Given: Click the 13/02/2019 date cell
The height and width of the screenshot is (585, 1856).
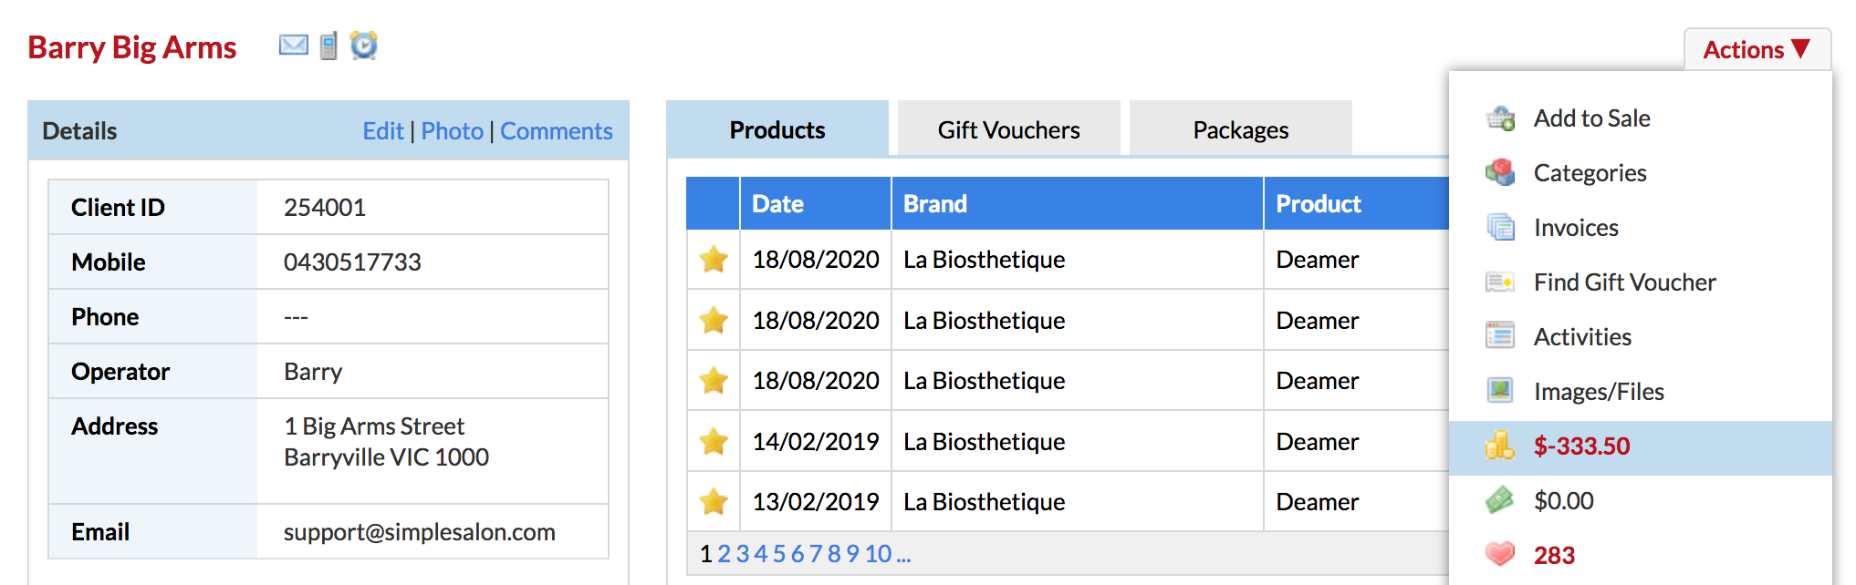Looking at the screenshot, I should pos(816,502).
